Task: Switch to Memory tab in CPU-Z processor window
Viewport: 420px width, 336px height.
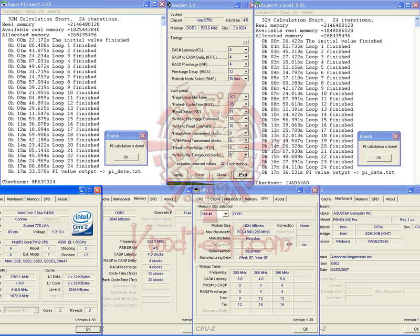Action: click(x=33, y=199)
